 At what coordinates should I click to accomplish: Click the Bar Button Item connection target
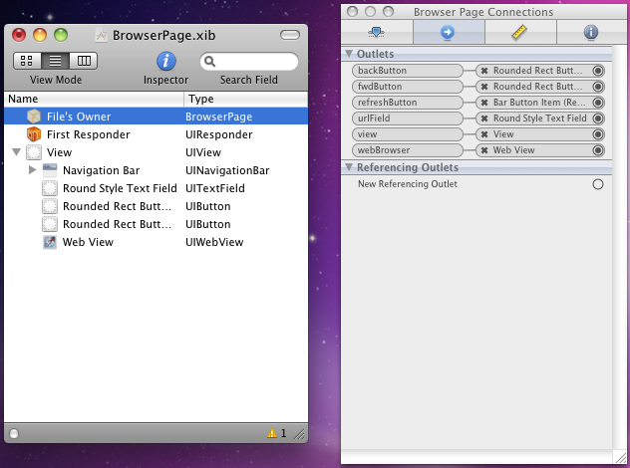tap(540, 103)
